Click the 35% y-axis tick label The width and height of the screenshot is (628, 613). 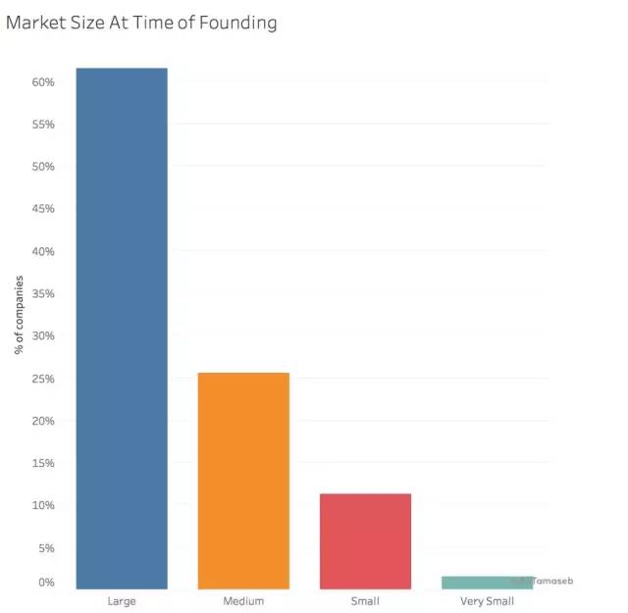[x=42, y=294]
